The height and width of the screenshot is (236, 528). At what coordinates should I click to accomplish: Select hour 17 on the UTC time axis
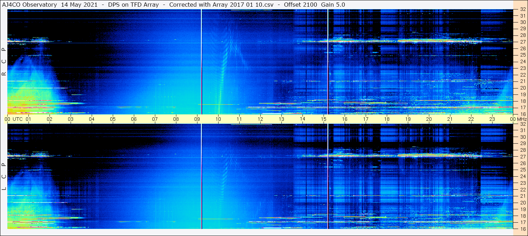(366, 119)
